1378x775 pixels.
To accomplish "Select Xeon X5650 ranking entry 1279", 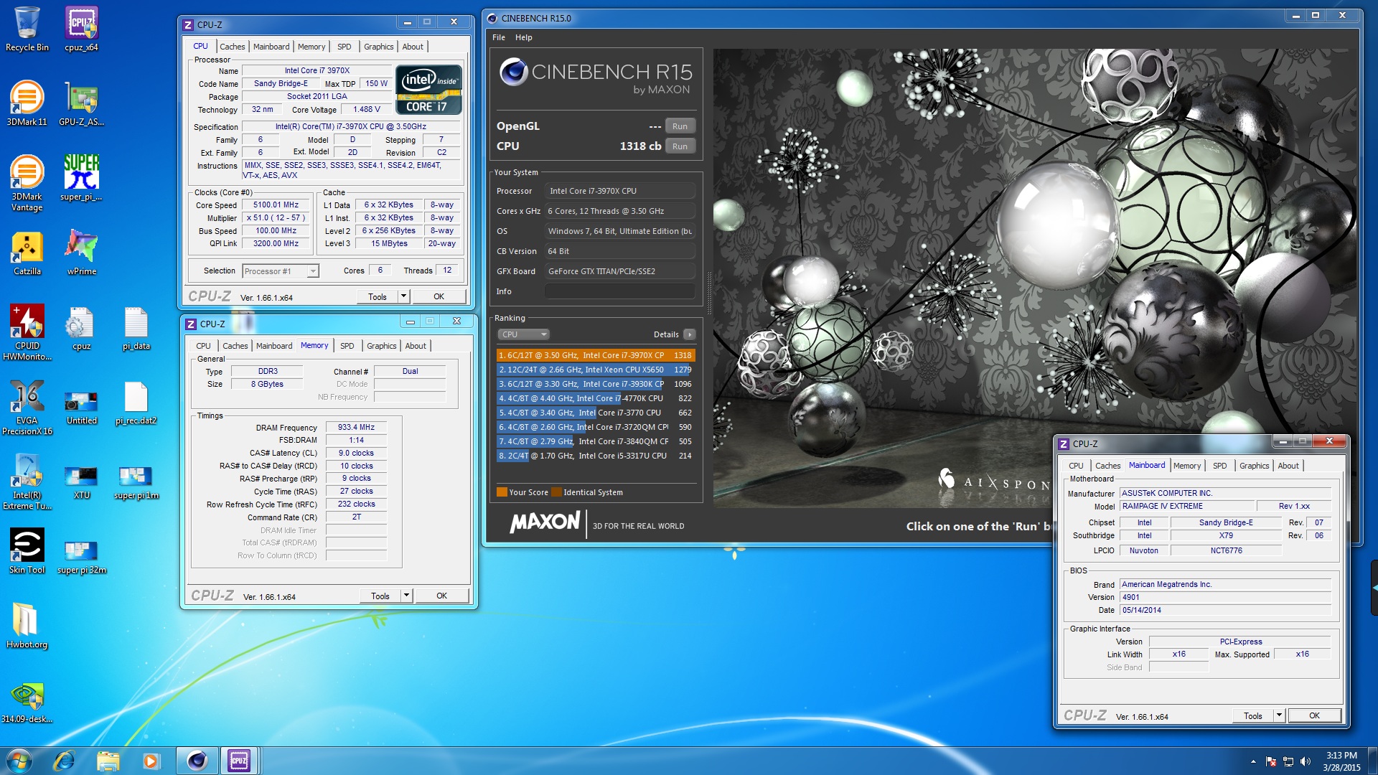I will coord(595,370).
